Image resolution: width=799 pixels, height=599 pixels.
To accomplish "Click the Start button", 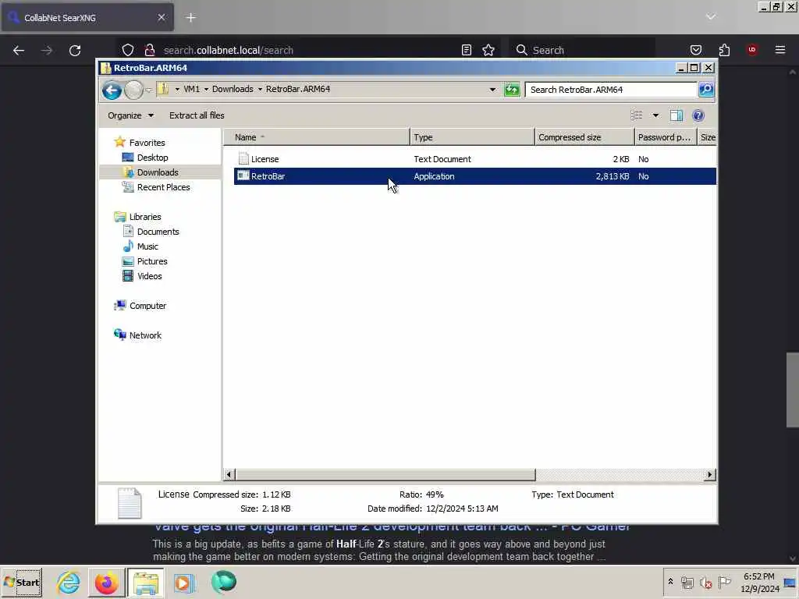I will pos(21,582).
